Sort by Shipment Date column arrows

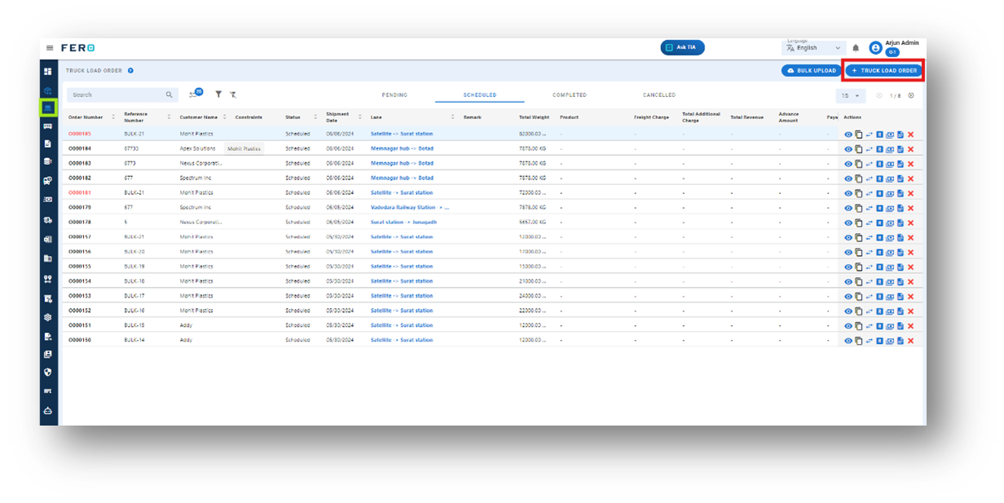point(360,117)
